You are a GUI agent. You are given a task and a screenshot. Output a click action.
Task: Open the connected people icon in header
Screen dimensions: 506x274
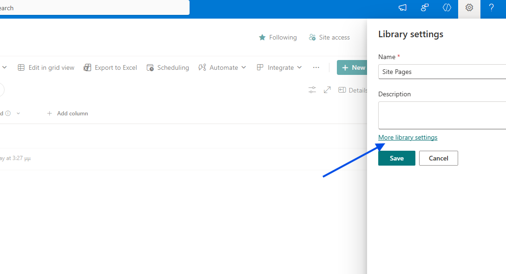tap(425, 8)
